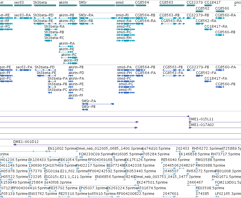
Task: Select the bs43f08.3prime EST label
Action: pos(58,182)
